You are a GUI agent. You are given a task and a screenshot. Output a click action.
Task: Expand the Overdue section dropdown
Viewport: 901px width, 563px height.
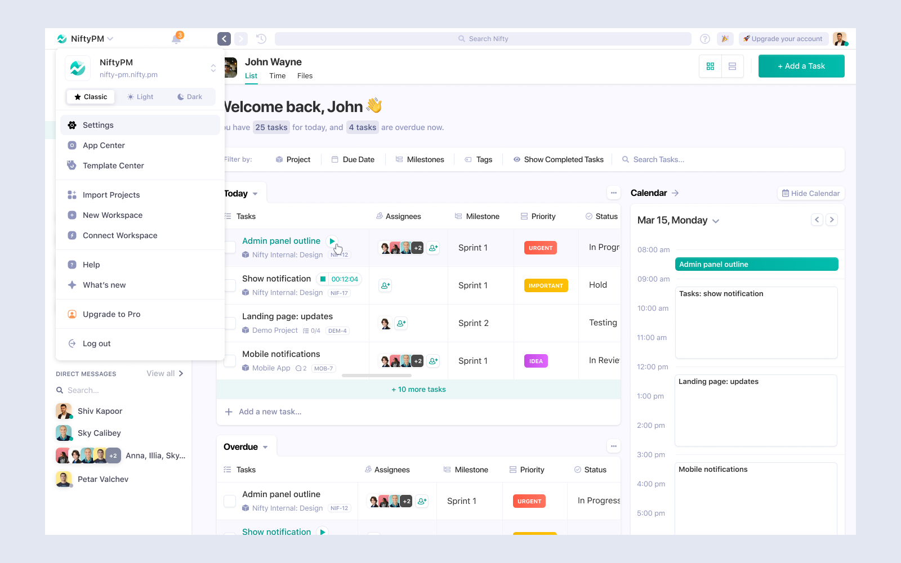[265, 446]
